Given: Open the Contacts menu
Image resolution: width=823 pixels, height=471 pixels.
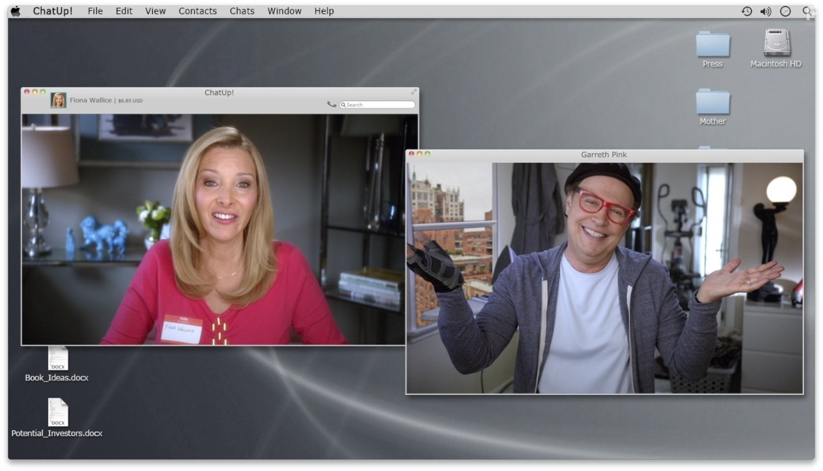Looking at the screenshot, I should tap(198, 10).
